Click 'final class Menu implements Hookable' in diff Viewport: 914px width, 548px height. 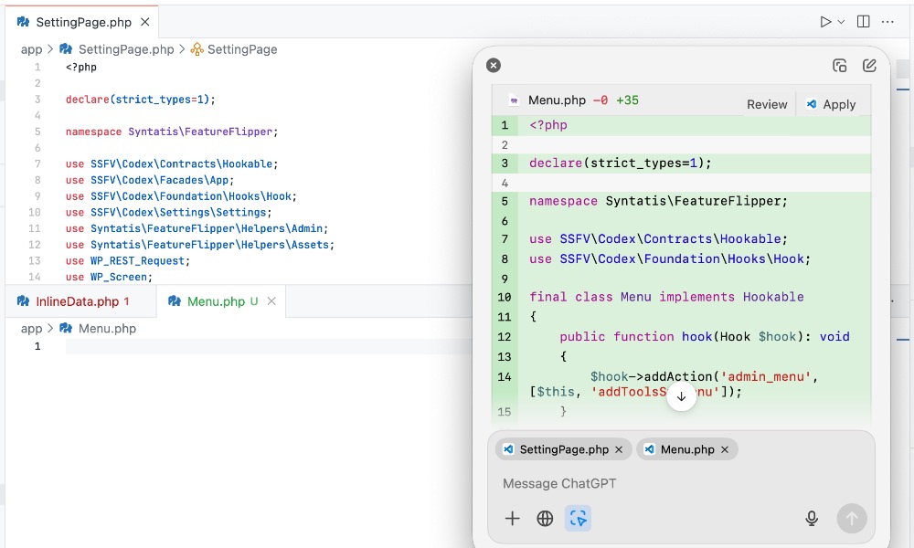click(x=666, y=297)
